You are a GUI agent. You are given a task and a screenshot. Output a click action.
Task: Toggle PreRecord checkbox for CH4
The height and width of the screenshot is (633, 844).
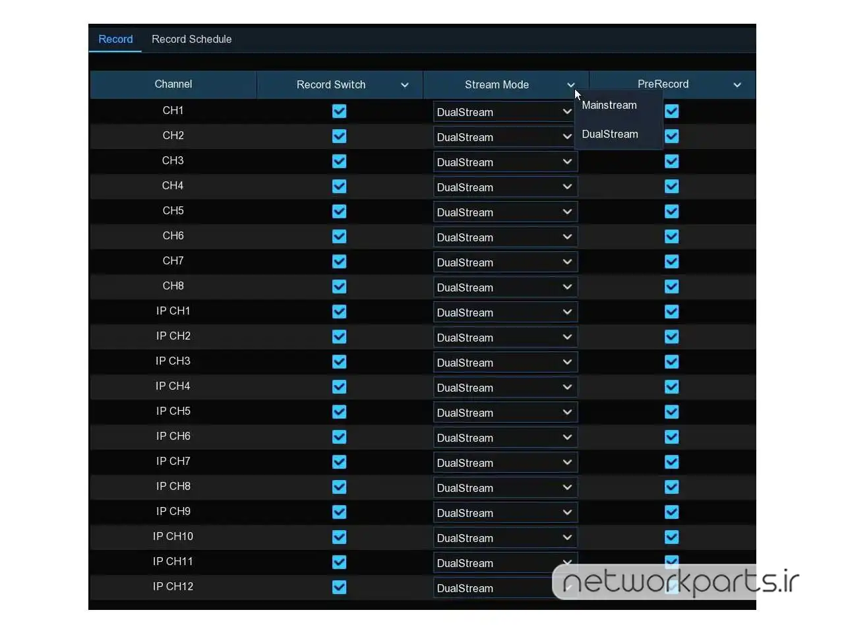671,187
